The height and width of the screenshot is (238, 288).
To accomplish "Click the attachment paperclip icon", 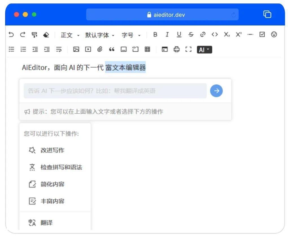I will tap(100, 49).
